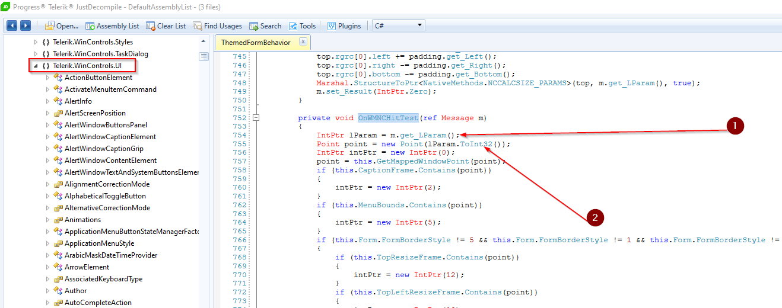Click the ActivateMenuItemCommand class icon

(x=58, y=89)
